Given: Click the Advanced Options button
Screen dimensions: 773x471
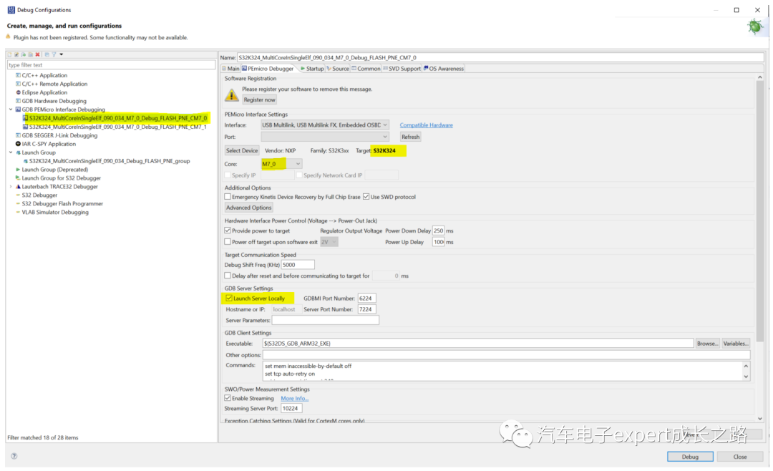Looking at the screenshot, I should (248, 208).
